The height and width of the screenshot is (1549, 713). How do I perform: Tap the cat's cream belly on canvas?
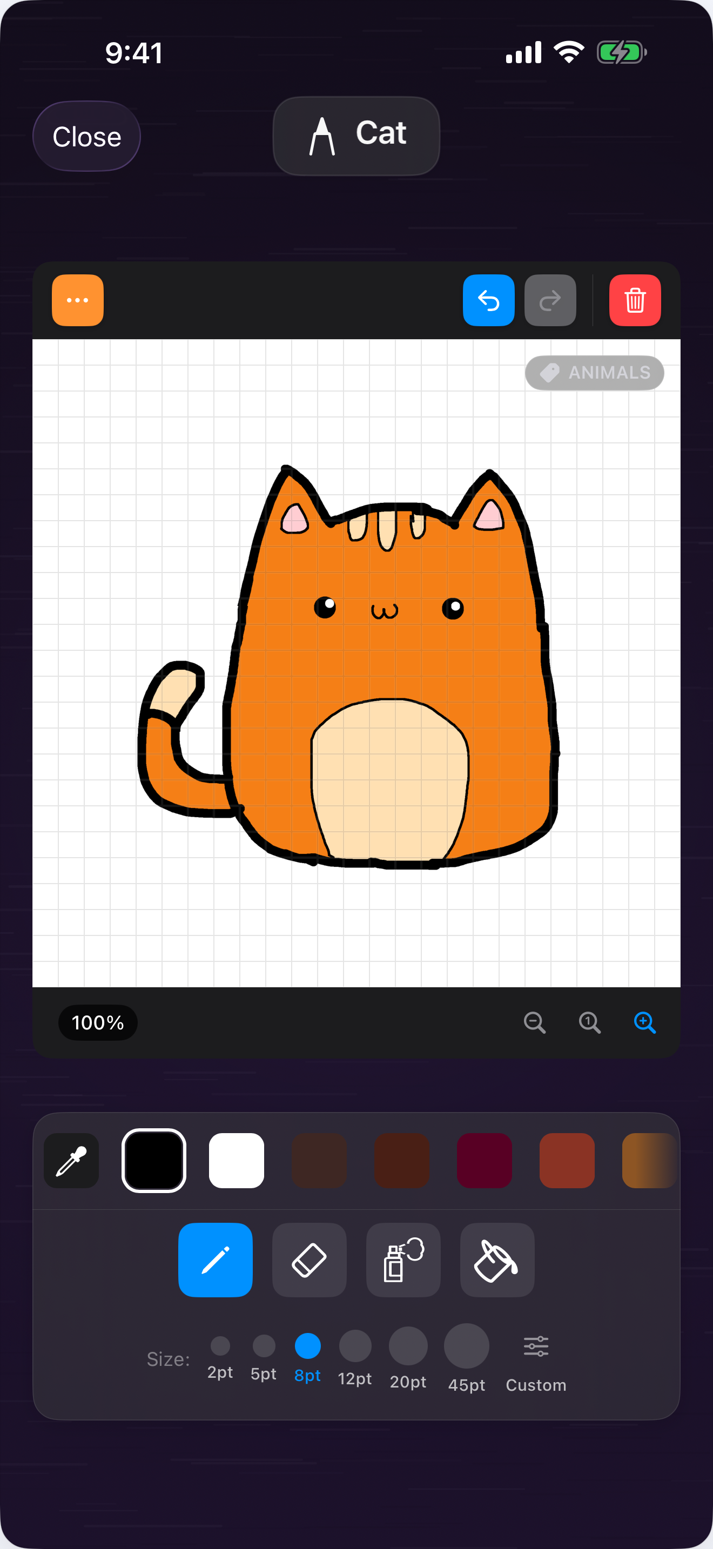coord(389,780)
